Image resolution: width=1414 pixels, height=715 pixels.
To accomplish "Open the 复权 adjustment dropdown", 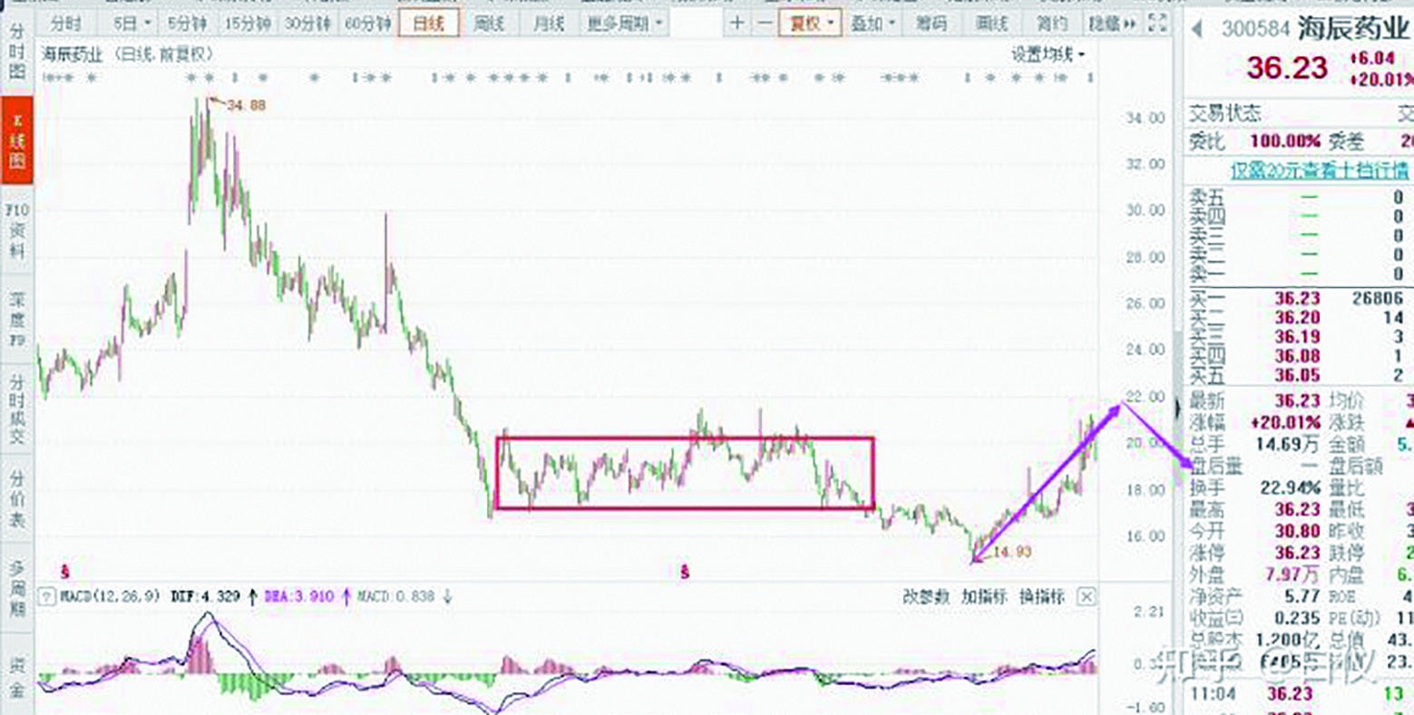I will click(811, 24).
